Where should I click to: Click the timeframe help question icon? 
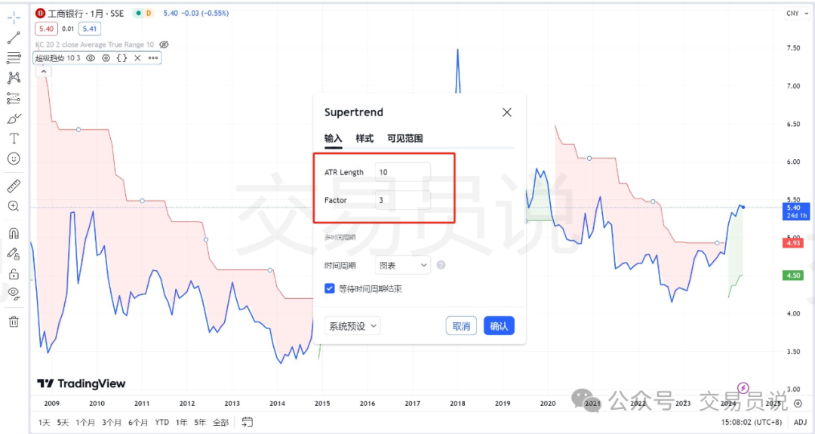[441, 265]
